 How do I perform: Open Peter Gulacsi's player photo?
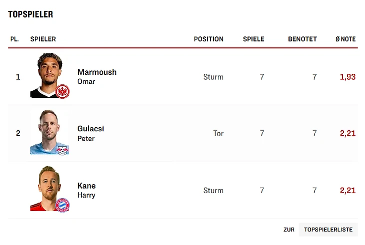(x=48, y=131)
